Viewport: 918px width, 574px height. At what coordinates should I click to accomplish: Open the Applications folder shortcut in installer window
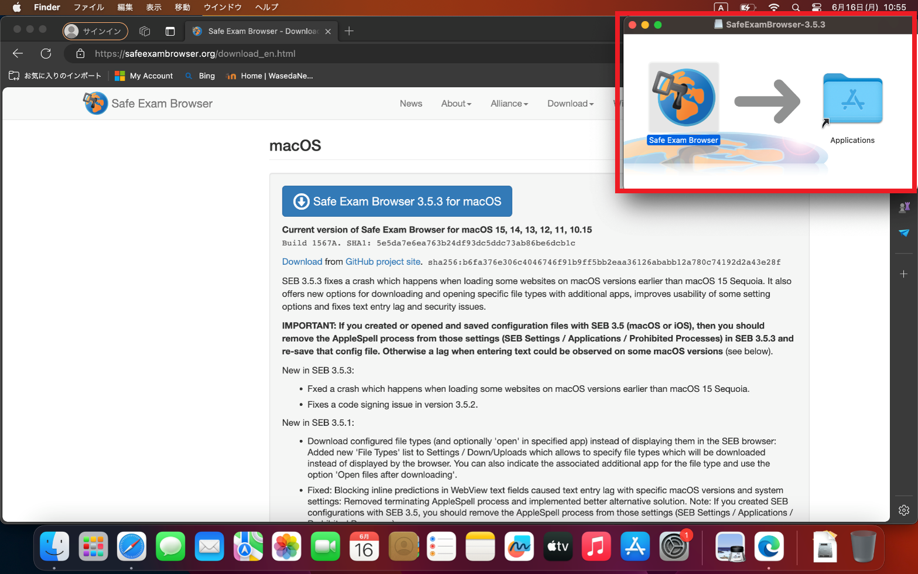point(852,100)
